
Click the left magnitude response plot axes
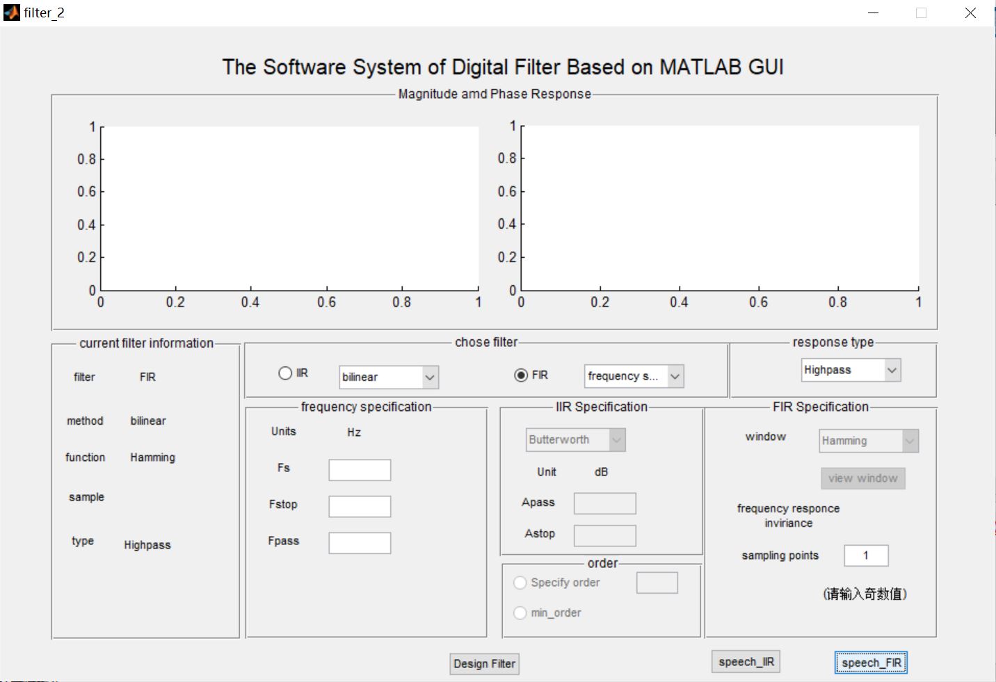tap(290, 208)
